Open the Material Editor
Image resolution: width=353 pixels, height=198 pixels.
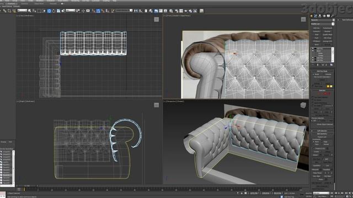click(x=171, y=11)
